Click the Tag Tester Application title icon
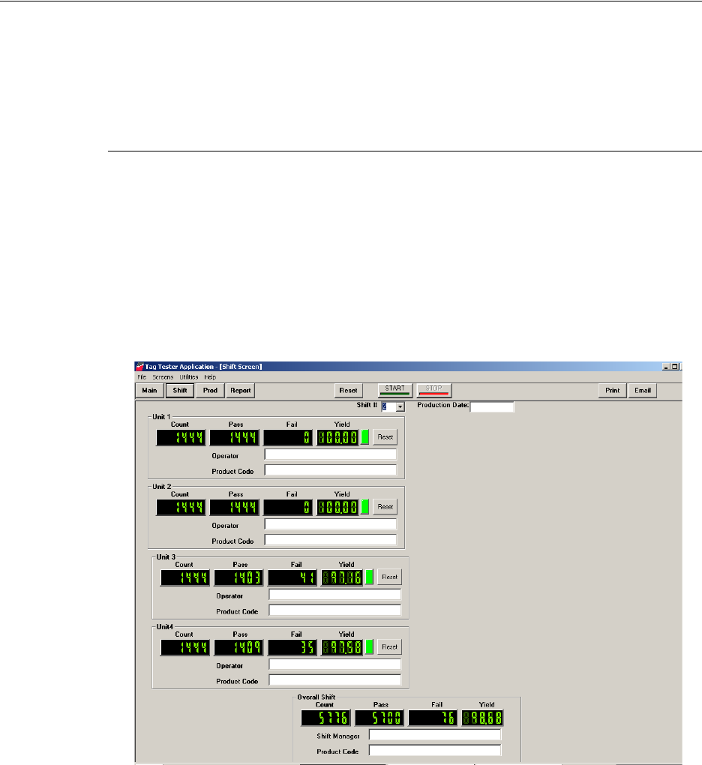The width and height of the screenshot is (702, 765). click(x=139, y=367)
